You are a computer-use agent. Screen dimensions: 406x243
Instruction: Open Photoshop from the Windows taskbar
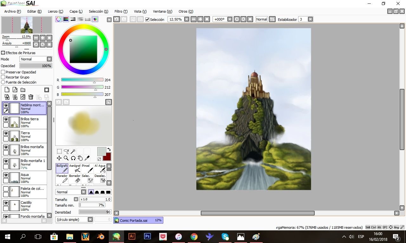coord(147,236)
